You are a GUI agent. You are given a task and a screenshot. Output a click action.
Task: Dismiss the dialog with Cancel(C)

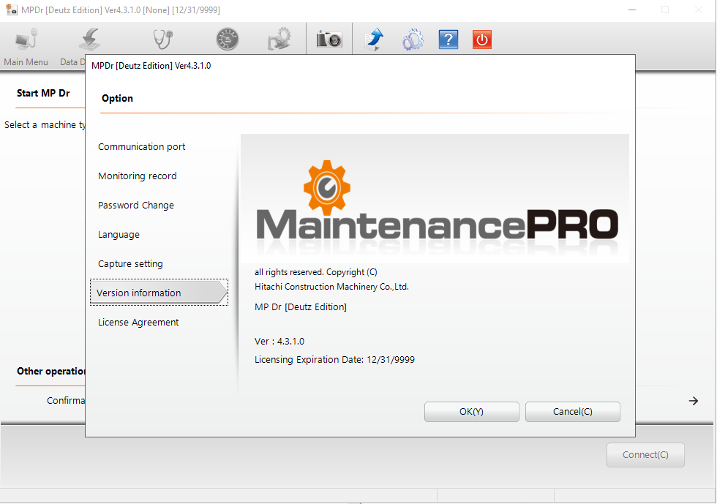point(572,411)
